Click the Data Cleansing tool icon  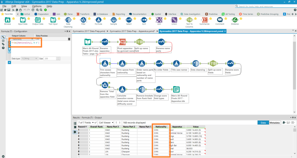[68, 20]
